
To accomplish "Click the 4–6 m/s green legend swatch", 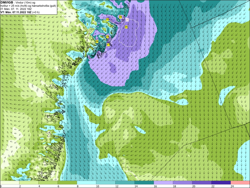I will (x=48, y=183).
